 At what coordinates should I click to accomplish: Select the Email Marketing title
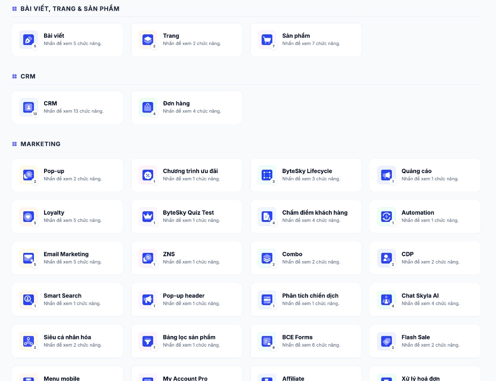pyautogui.click(x=66, y=254)
